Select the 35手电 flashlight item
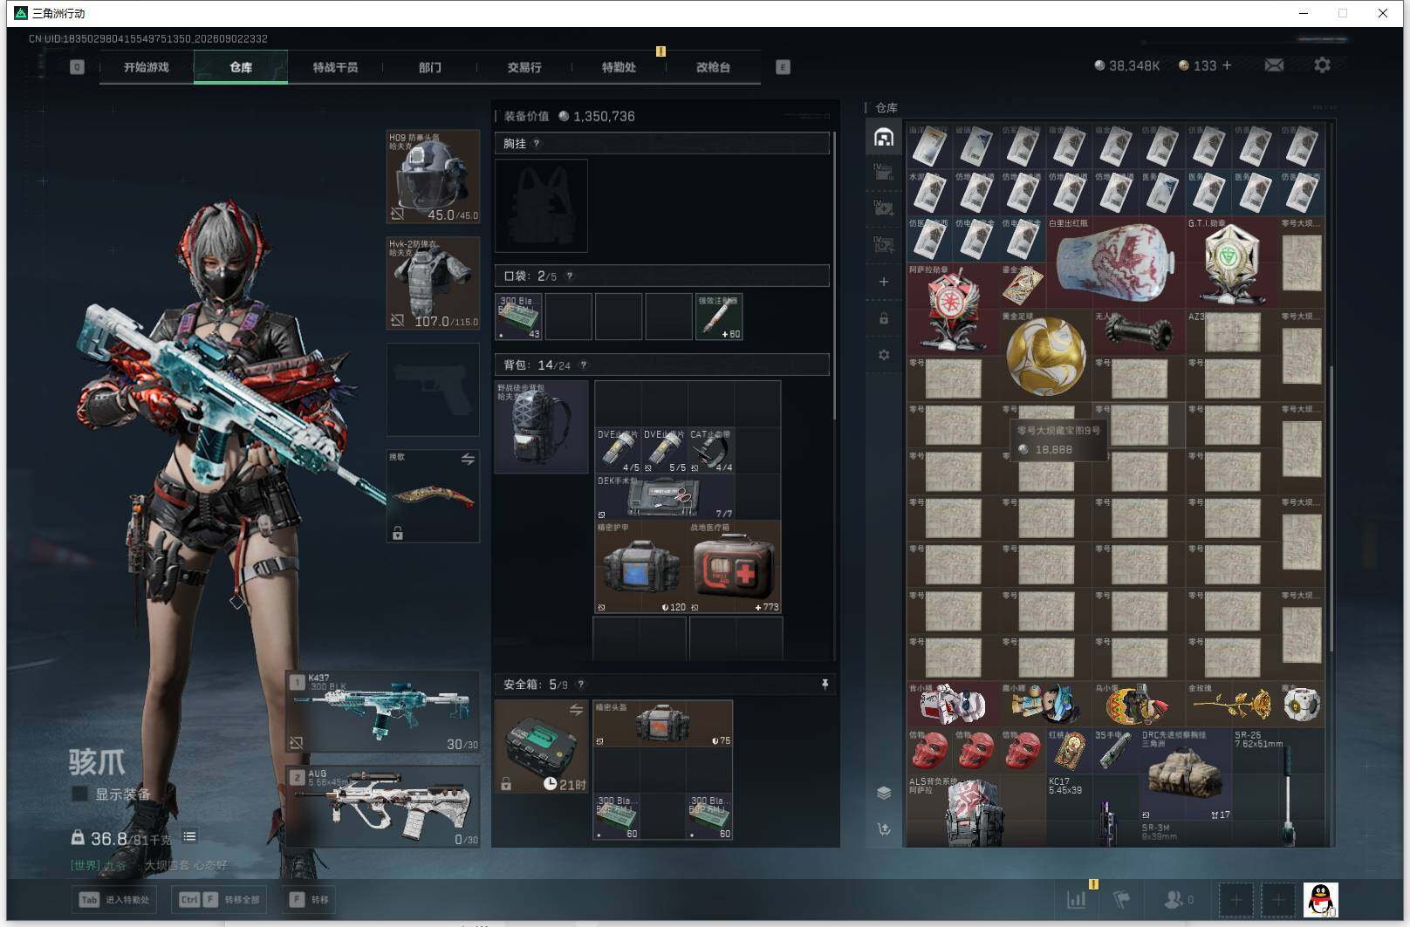Viewport: 1410px width, 927px height. click(1115, 752)
